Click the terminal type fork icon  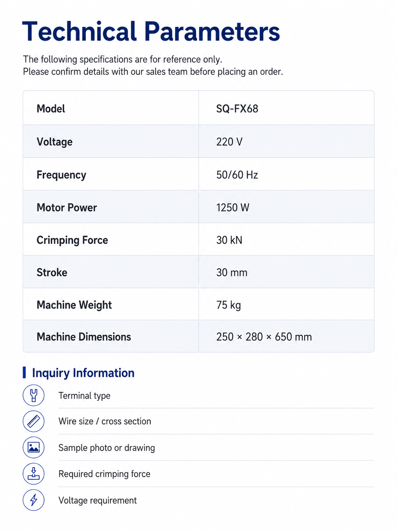click(34, 395)
